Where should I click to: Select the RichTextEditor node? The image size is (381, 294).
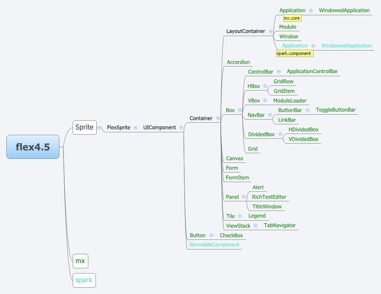coord(269,197)
